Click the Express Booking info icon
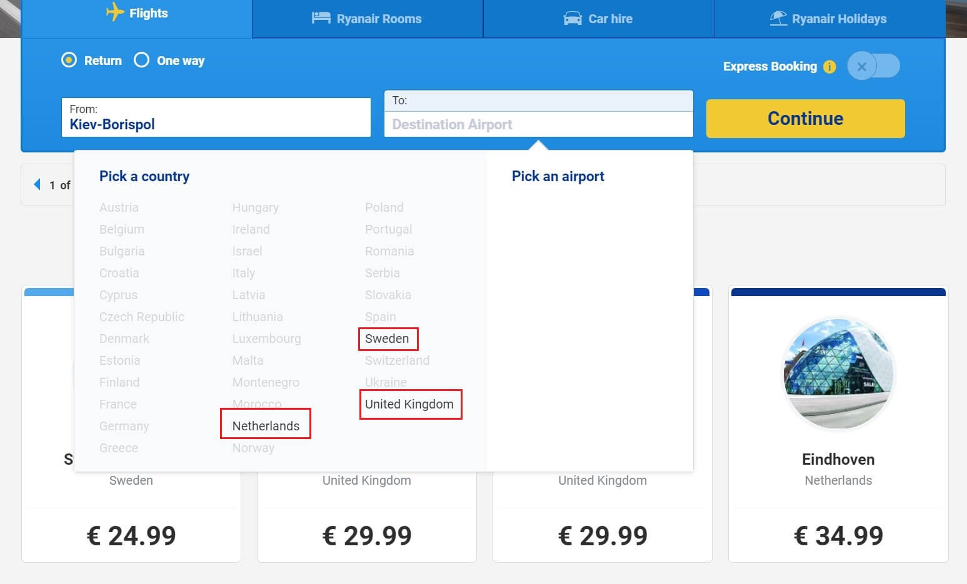Screen dimensions: 967x584 (x=829, y=67)
